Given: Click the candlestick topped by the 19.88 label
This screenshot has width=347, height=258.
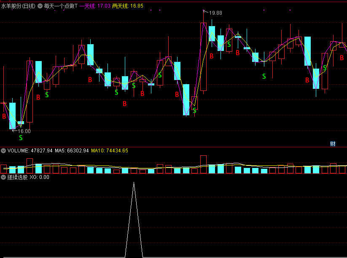Looking at the screenshot, I should 203,56.
